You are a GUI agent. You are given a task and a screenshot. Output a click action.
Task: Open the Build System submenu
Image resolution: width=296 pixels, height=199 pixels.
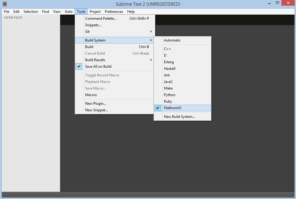coord(115,40)
